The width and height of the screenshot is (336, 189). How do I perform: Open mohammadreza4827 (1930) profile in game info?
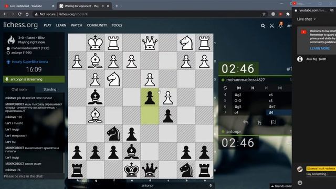30,48
